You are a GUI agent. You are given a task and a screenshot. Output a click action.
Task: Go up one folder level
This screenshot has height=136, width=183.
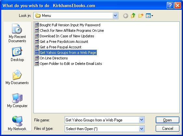(x=133, y=16)
